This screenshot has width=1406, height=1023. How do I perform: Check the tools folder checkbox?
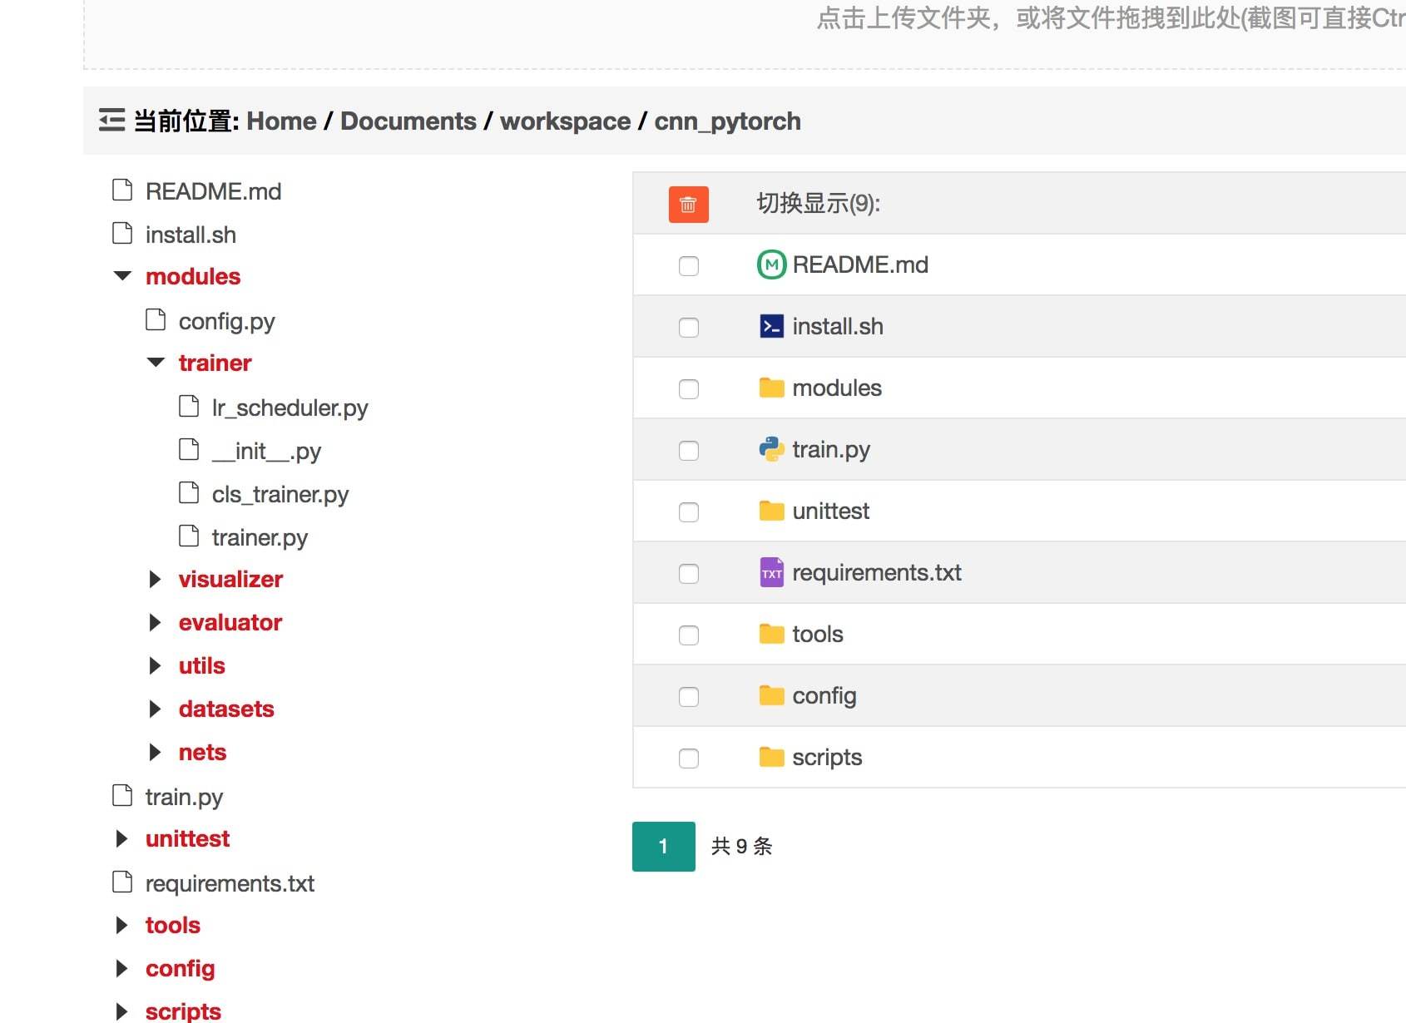point(689,635)
